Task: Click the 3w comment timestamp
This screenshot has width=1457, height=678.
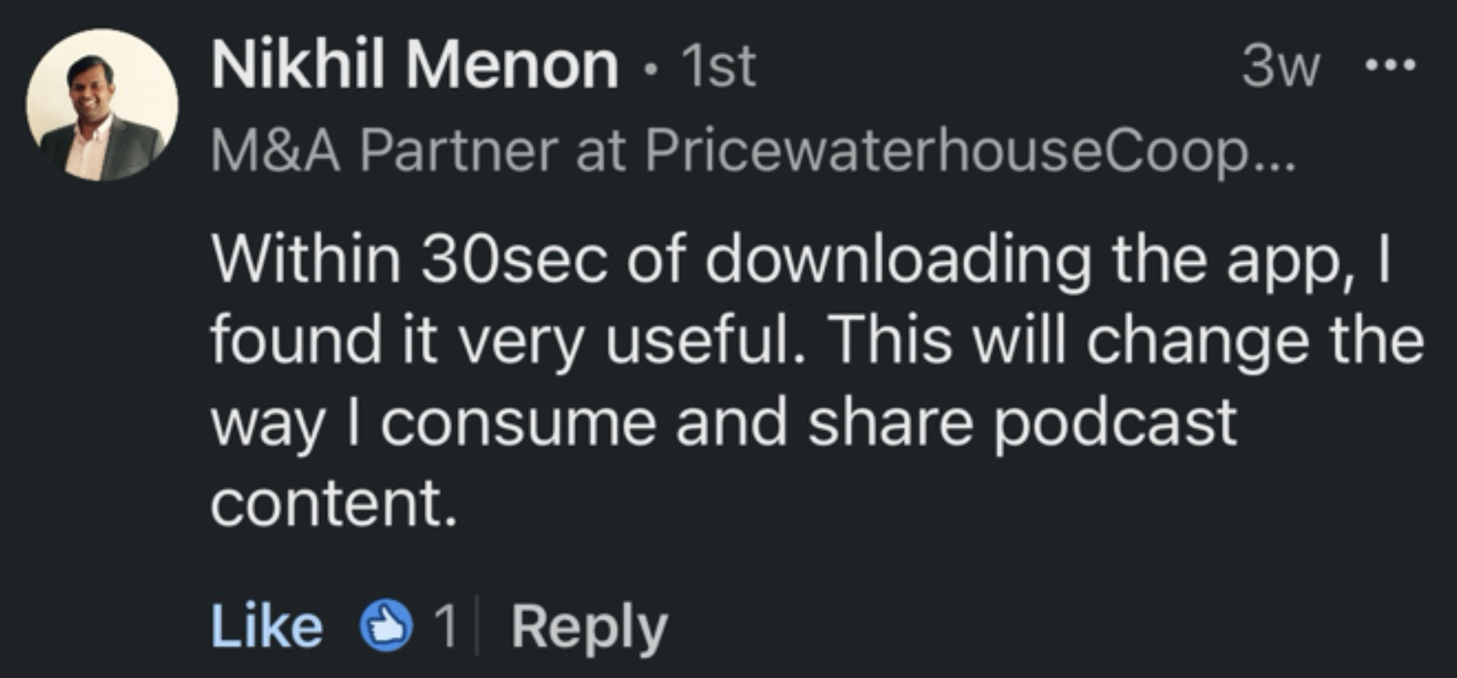Action: (1280, 66)
